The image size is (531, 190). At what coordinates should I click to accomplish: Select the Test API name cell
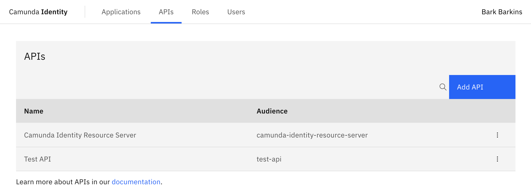(38, 159)
